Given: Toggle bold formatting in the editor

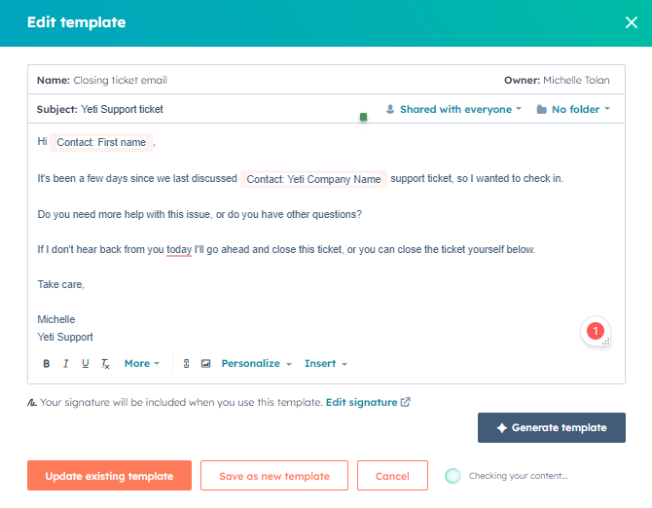Looking at the screenshot, I should (46, 364).
